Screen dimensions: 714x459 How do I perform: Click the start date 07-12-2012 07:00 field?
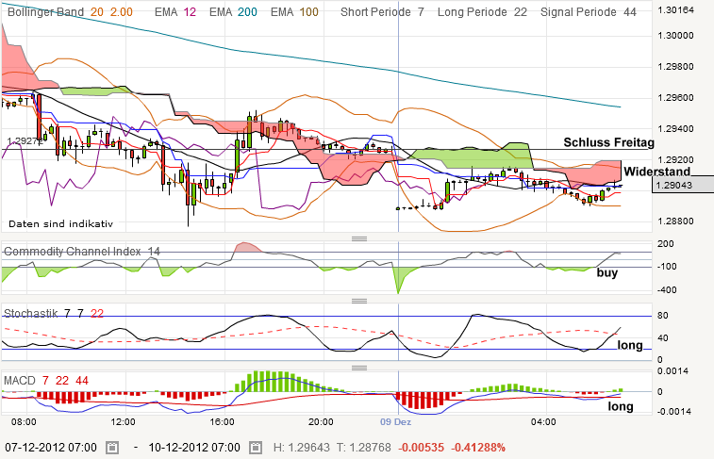pos(51,448)
